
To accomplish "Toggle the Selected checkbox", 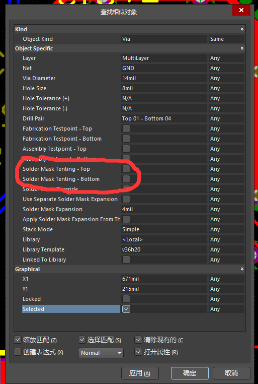I will 126,309.
